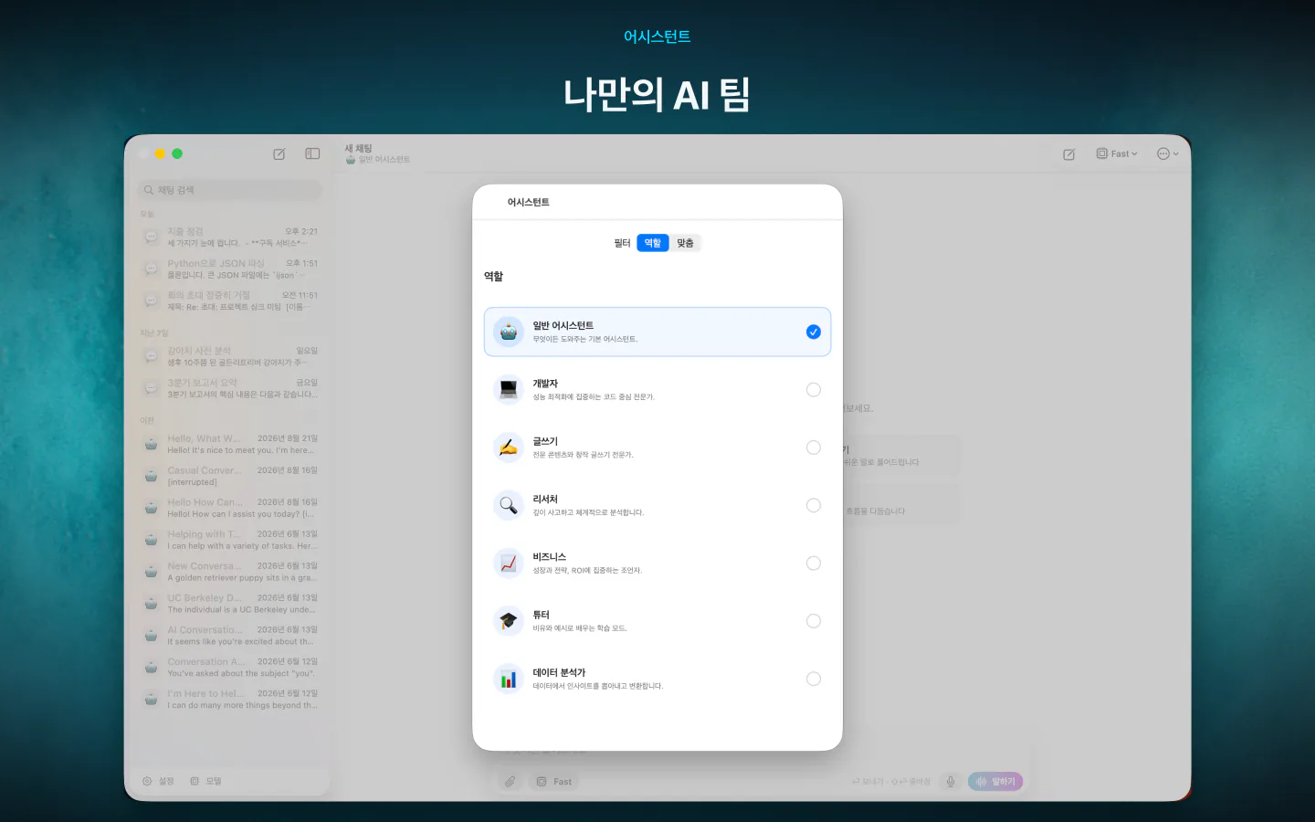Open 모델 models at sidebar bottom
1315x822 pixels.
click(205, 781)
